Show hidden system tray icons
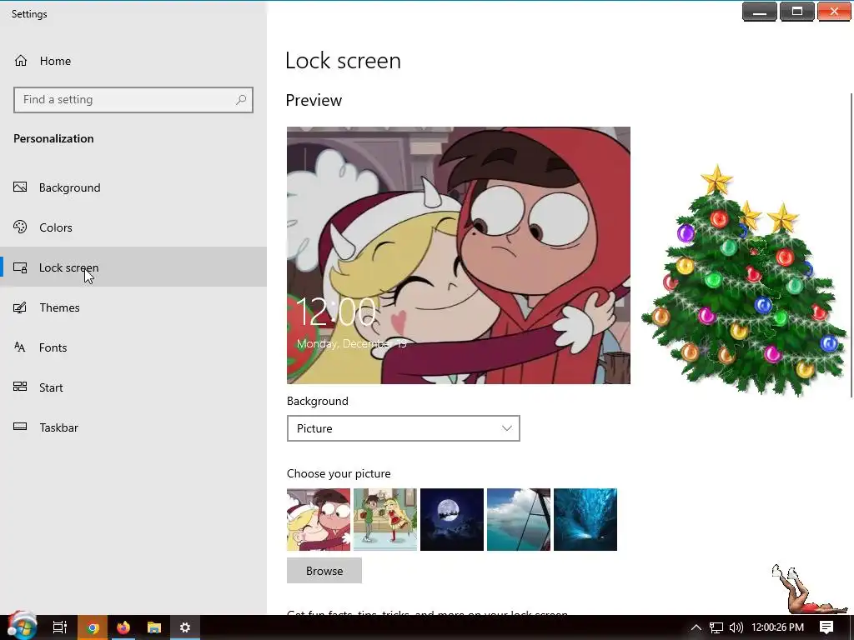Image resolution: width=854 pixels, height=640 pixels. [696, 627]
